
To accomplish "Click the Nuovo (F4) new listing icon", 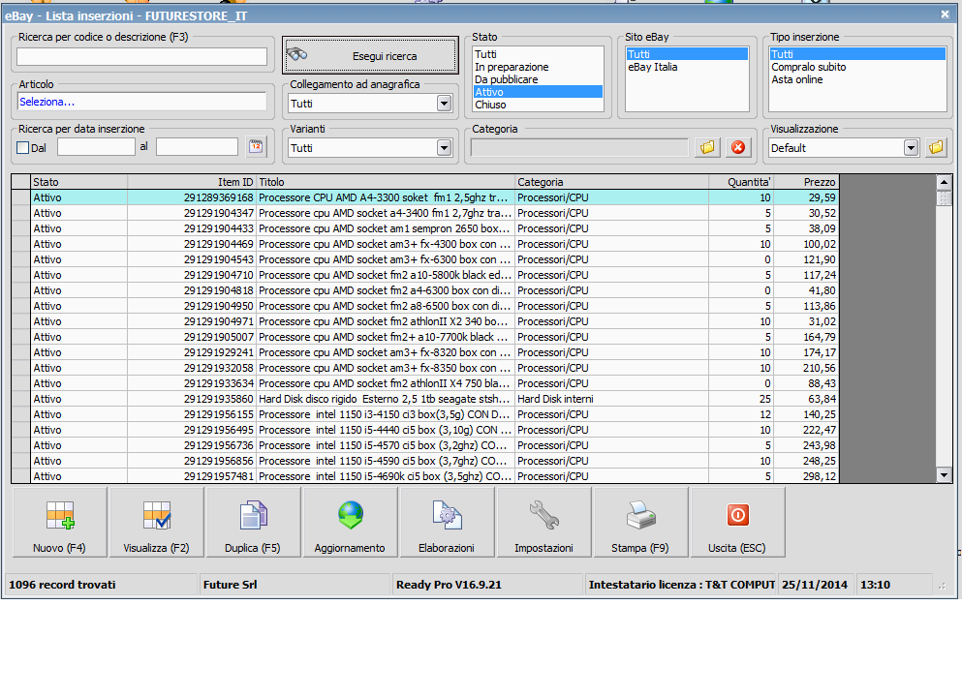I will [59, 523].
